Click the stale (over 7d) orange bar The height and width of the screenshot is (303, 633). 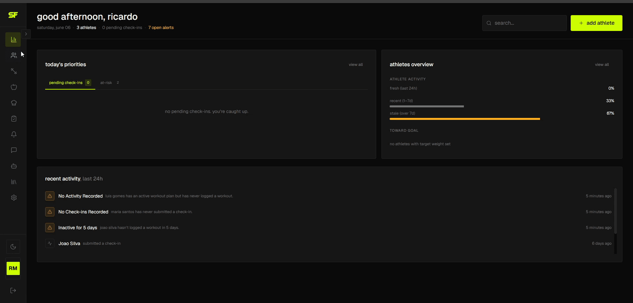pyautogui.click(x=465, y=119)
